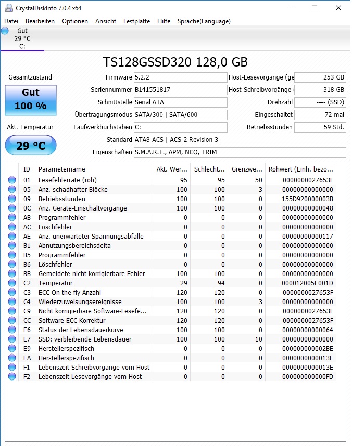Viewport: 352px width, 446px height.
Task: Click status icon of row EA Herstellerspezifisch
Action: 12,358
